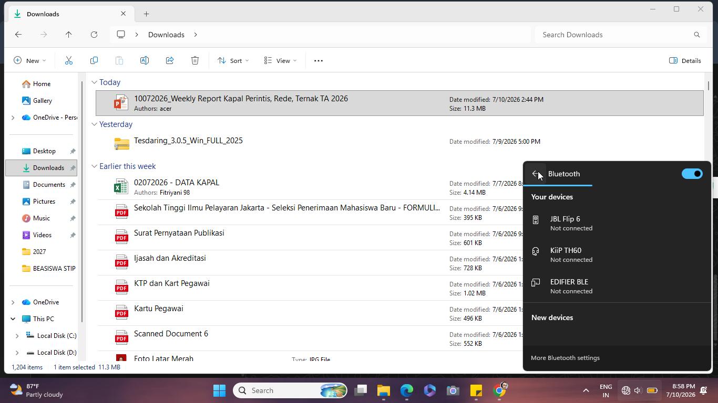Screen dimensions: 718x403
Task: Add a new Explorer tab
Action: pos(146,14)
